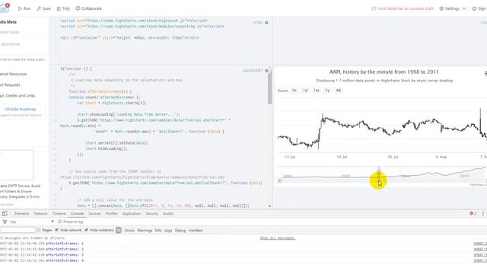Screen dimensions: 487x274
Task: Open the unsaved draft notice
Action: pos(403,8)
